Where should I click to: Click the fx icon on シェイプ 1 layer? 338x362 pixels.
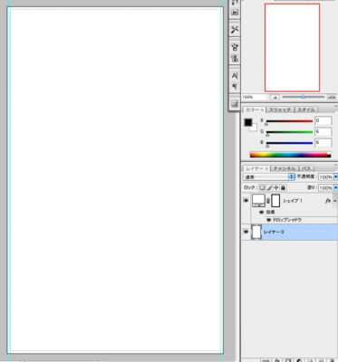pyautogui.click(x=328, y=201)
